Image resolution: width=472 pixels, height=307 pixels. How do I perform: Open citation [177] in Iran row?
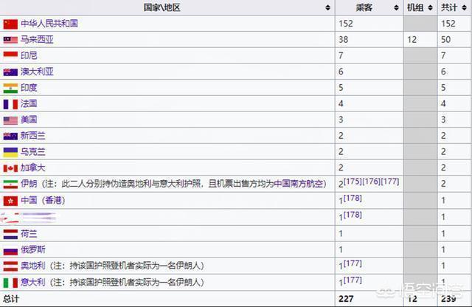(390, 182)
